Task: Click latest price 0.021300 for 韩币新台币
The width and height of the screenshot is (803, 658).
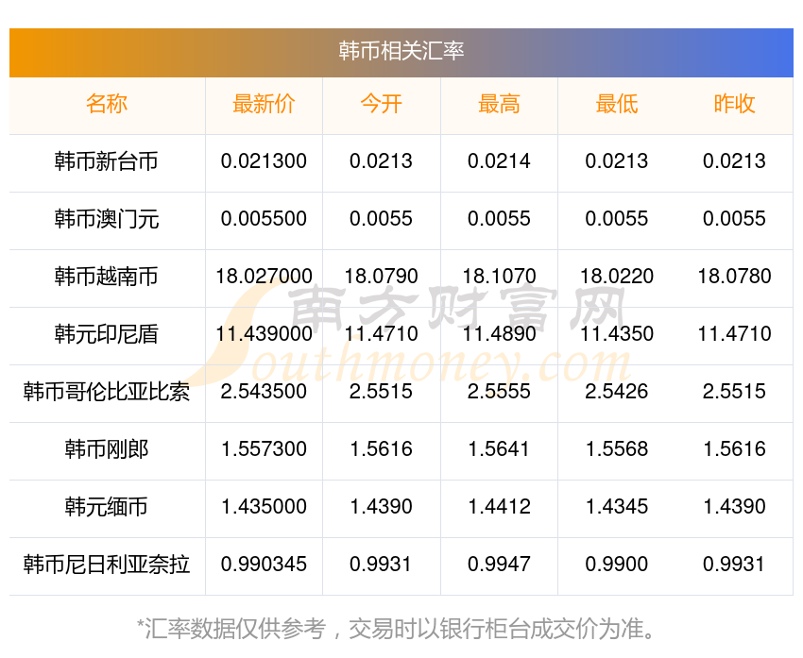Action: [x=264, y=161]
